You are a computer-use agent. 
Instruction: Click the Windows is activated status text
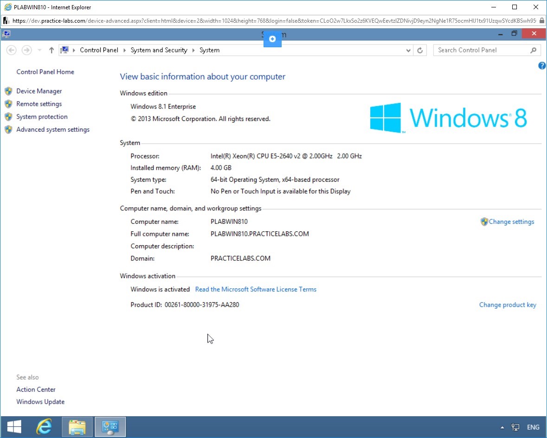[160, 289]
